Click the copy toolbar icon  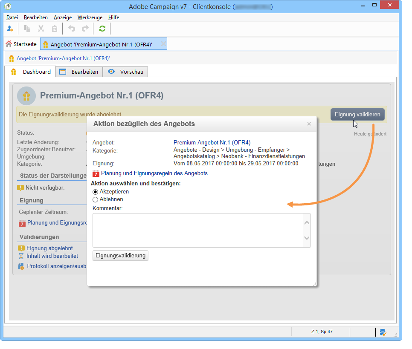[27, 29]
